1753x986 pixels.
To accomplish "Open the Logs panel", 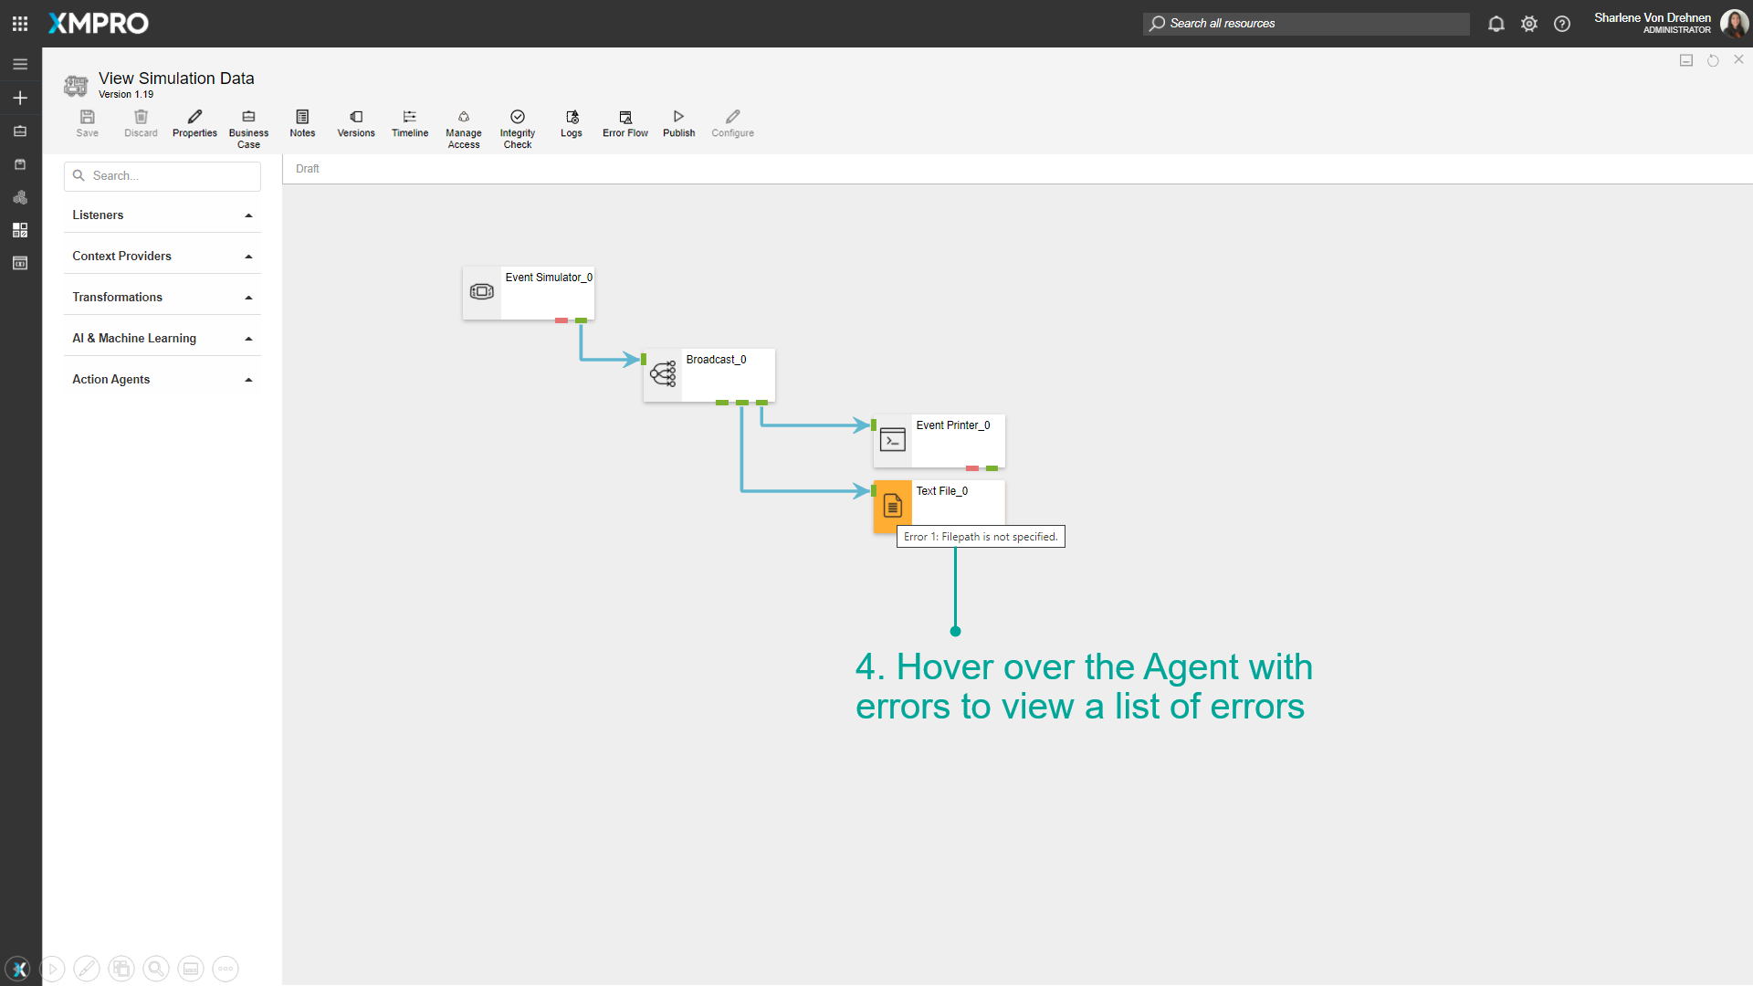I will (572, 118).
